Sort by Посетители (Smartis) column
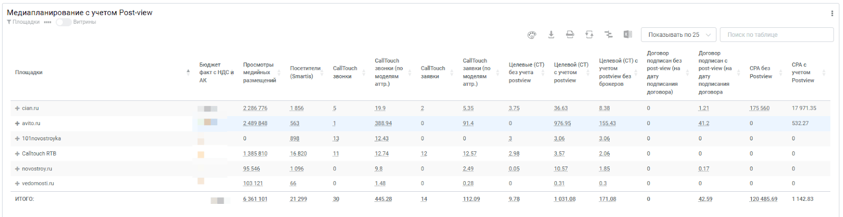 tap(305, 73)
